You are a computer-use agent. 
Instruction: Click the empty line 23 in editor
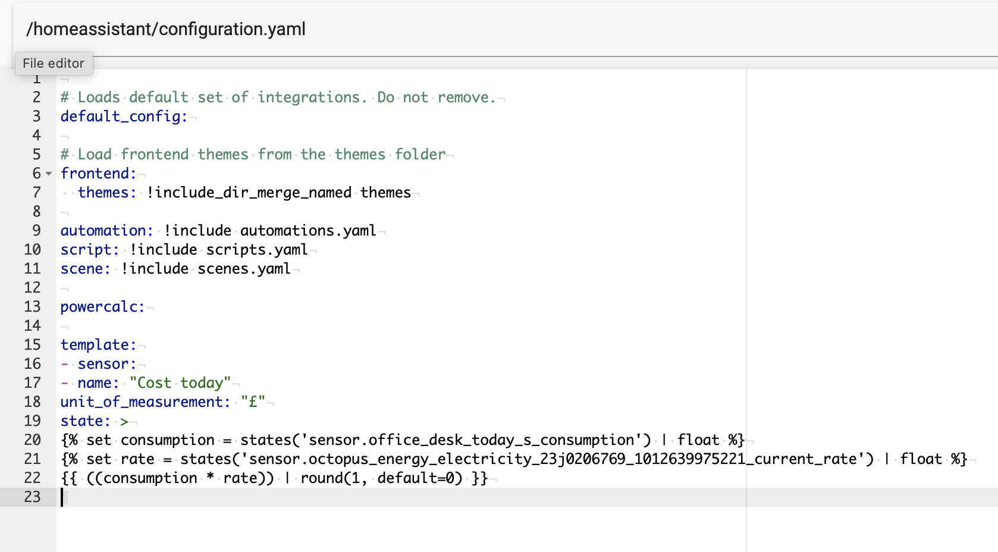(x=357, y=497)
